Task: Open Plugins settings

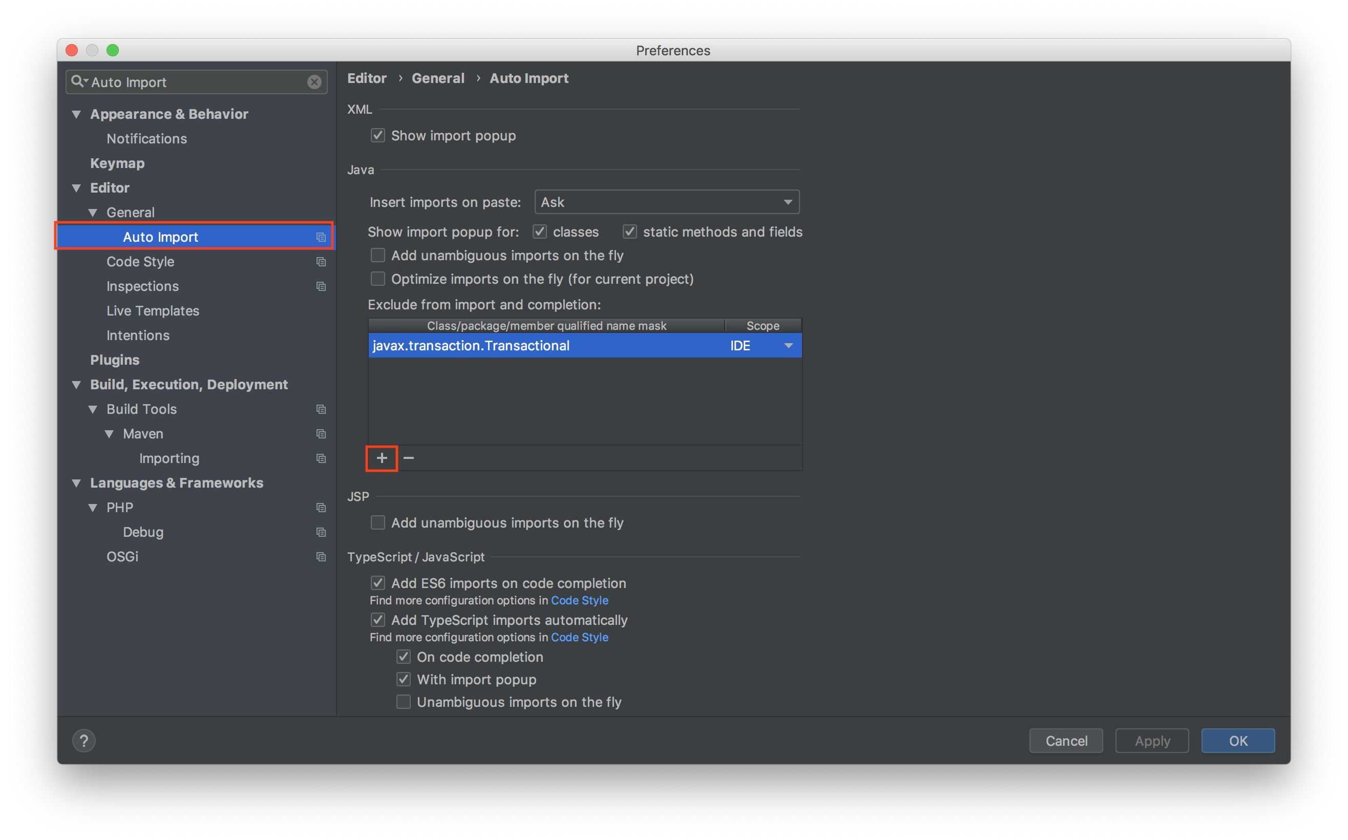Action: pyautogui.click(x=115, y=360)
